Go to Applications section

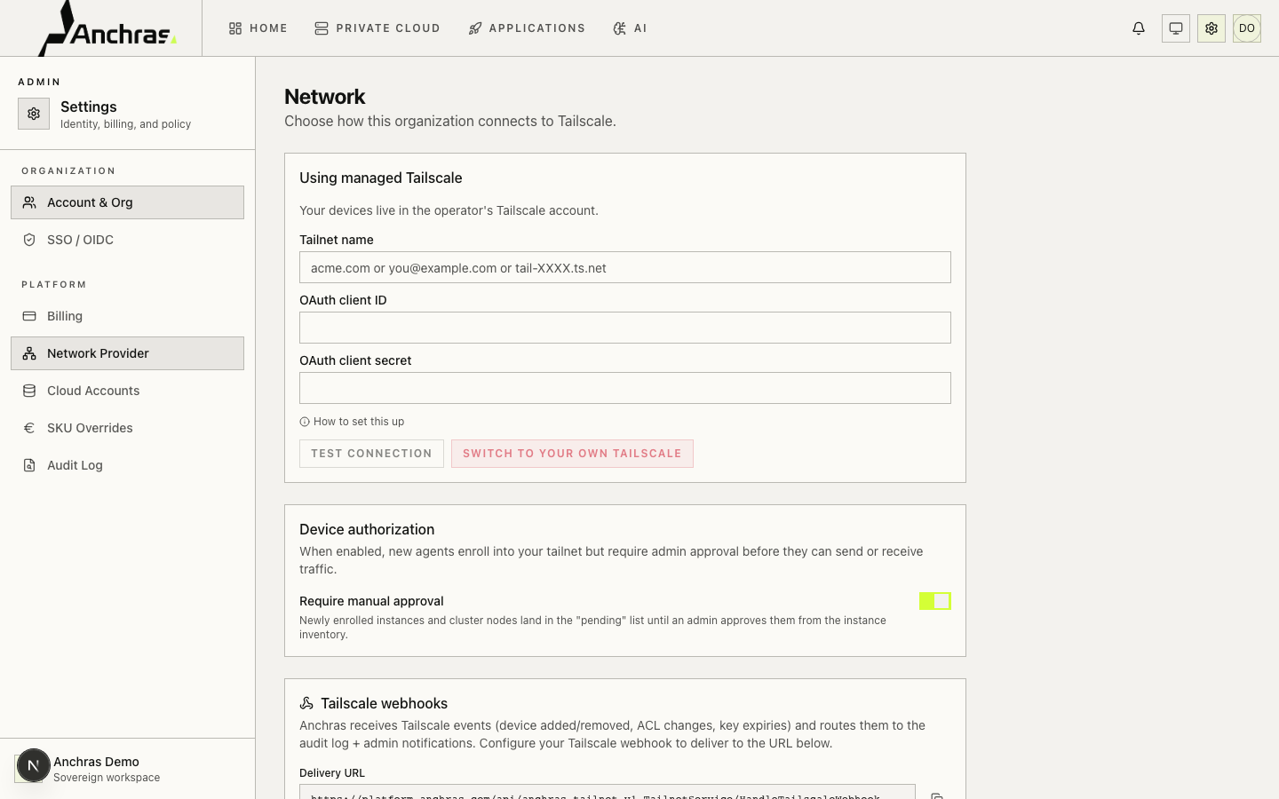[527, 28]
